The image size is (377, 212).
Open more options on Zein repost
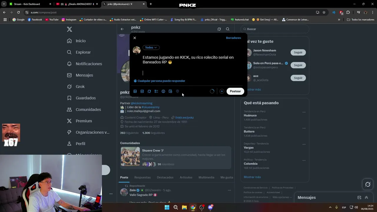(x=229, y=191)
